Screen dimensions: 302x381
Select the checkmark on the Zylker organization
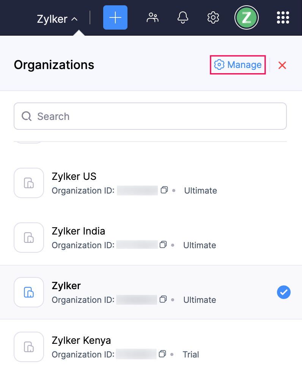coord(284,292)
